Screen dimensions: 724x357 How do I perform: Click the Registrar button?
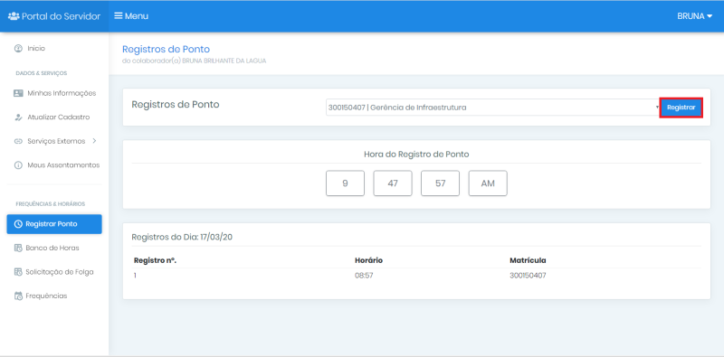tap(681, 108)
